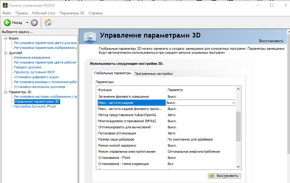Open the Правка menu
Image resolution: width=290 pixels, height=183 pixels.
pos(22,13)
